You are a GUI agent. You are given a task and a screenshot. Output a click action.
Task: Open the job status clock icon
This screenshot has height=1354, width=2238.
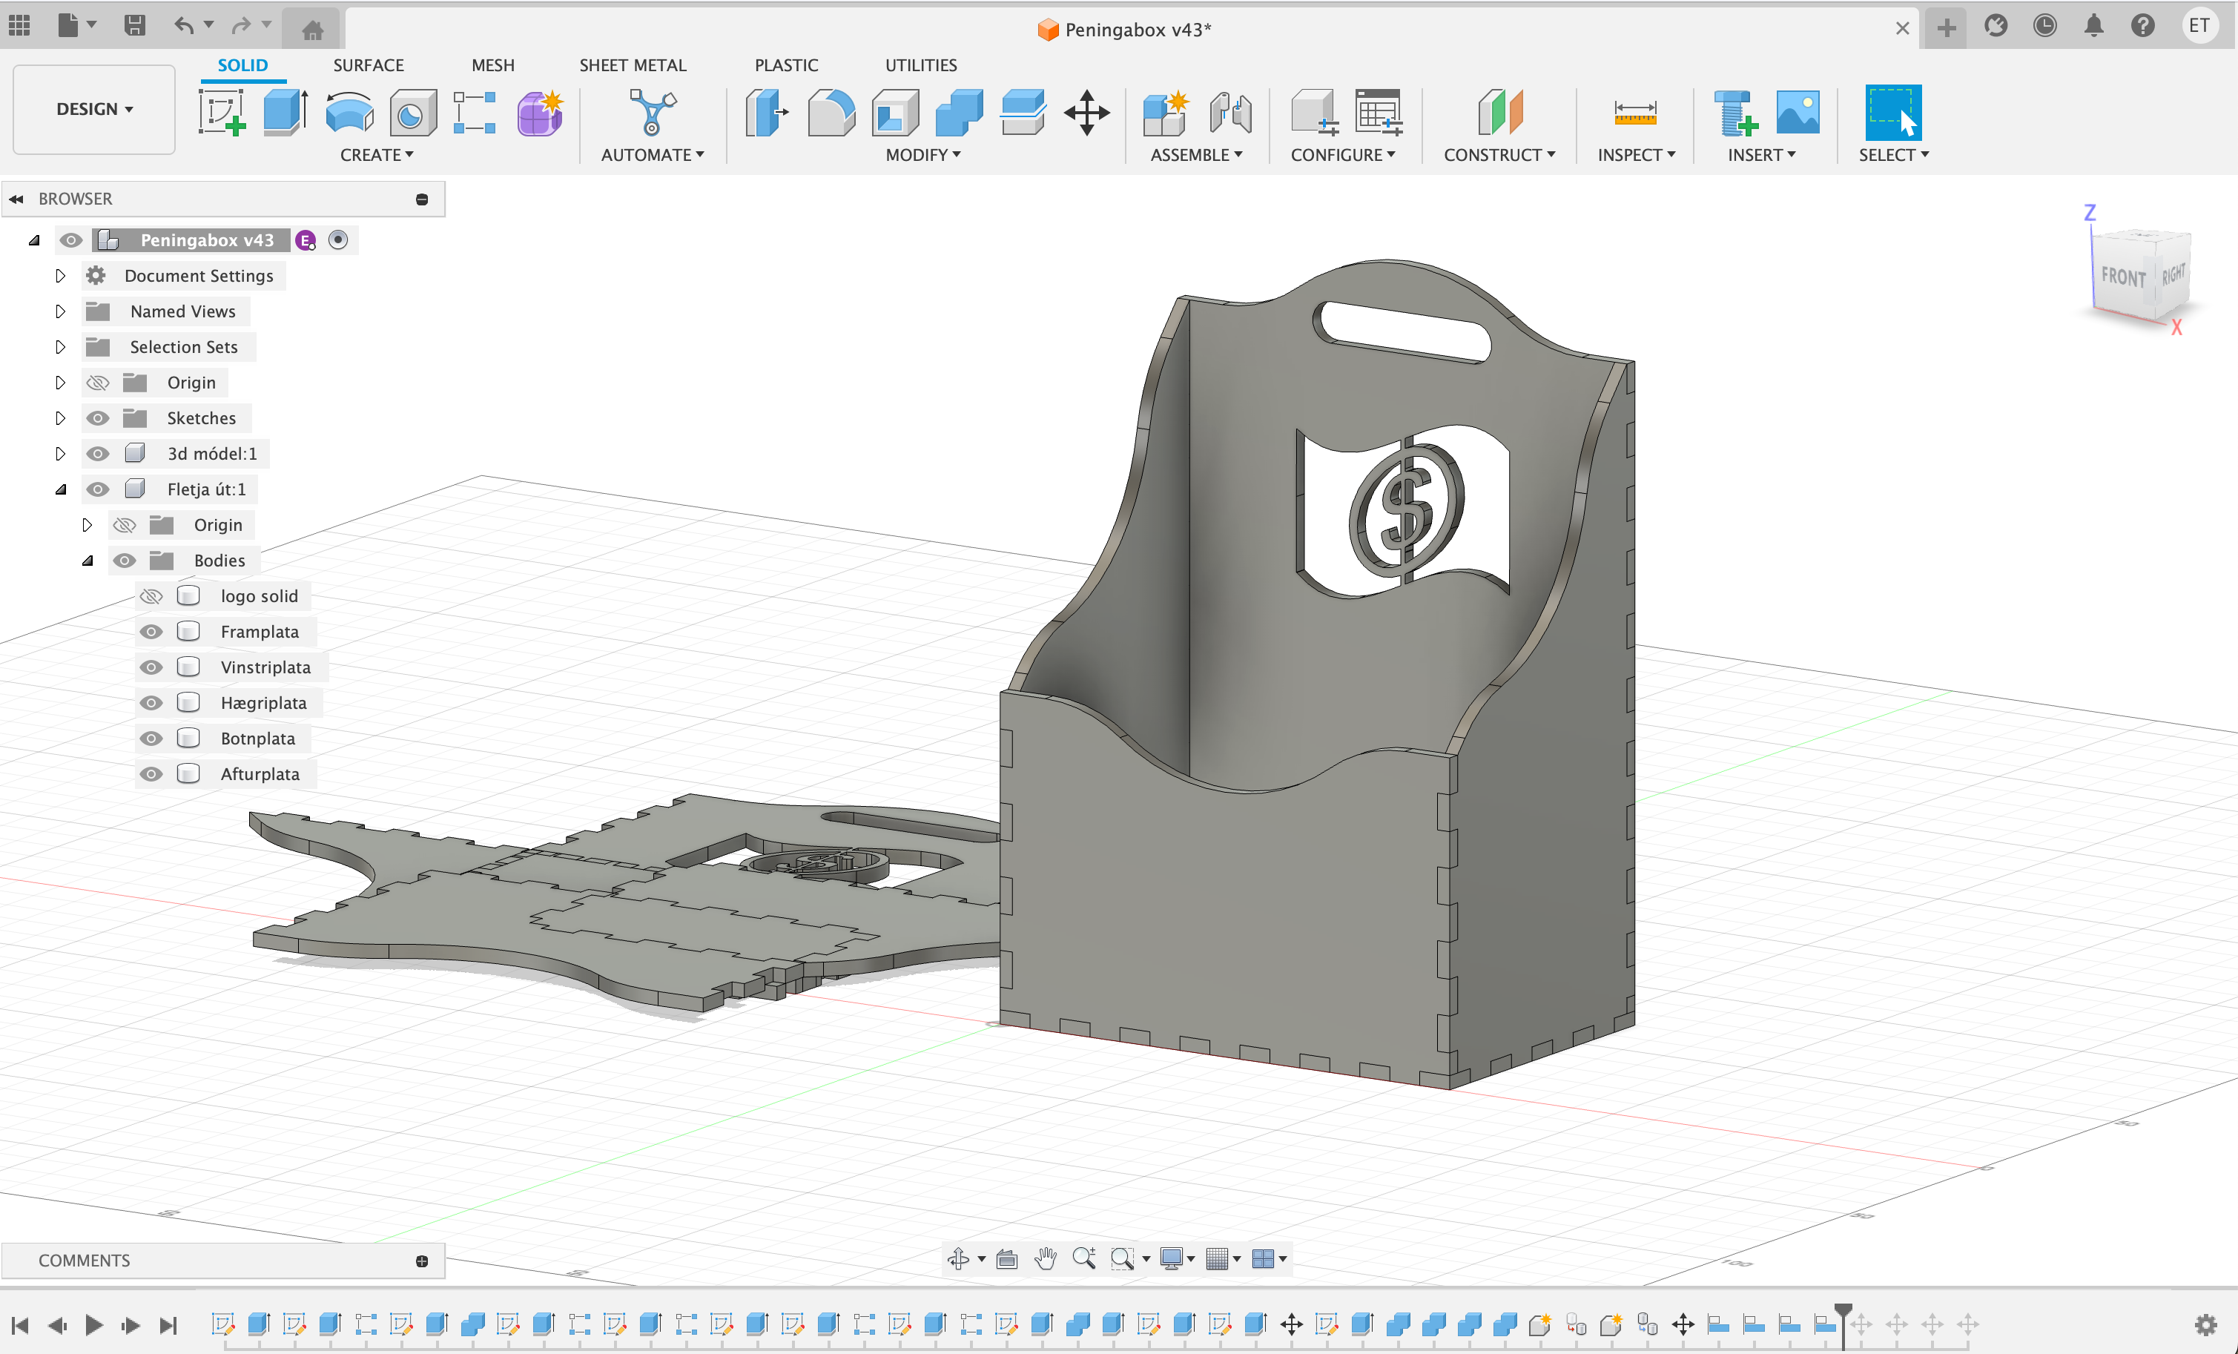[x=2044, y=25]
